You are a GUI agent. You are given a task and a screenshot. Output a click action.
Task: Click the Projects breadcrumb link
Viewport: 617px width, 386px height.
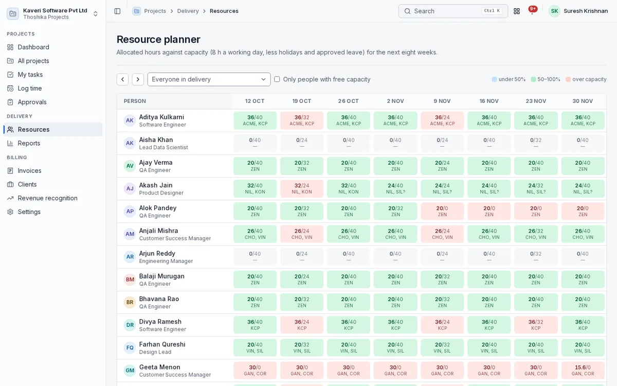[x=155, y=11]
